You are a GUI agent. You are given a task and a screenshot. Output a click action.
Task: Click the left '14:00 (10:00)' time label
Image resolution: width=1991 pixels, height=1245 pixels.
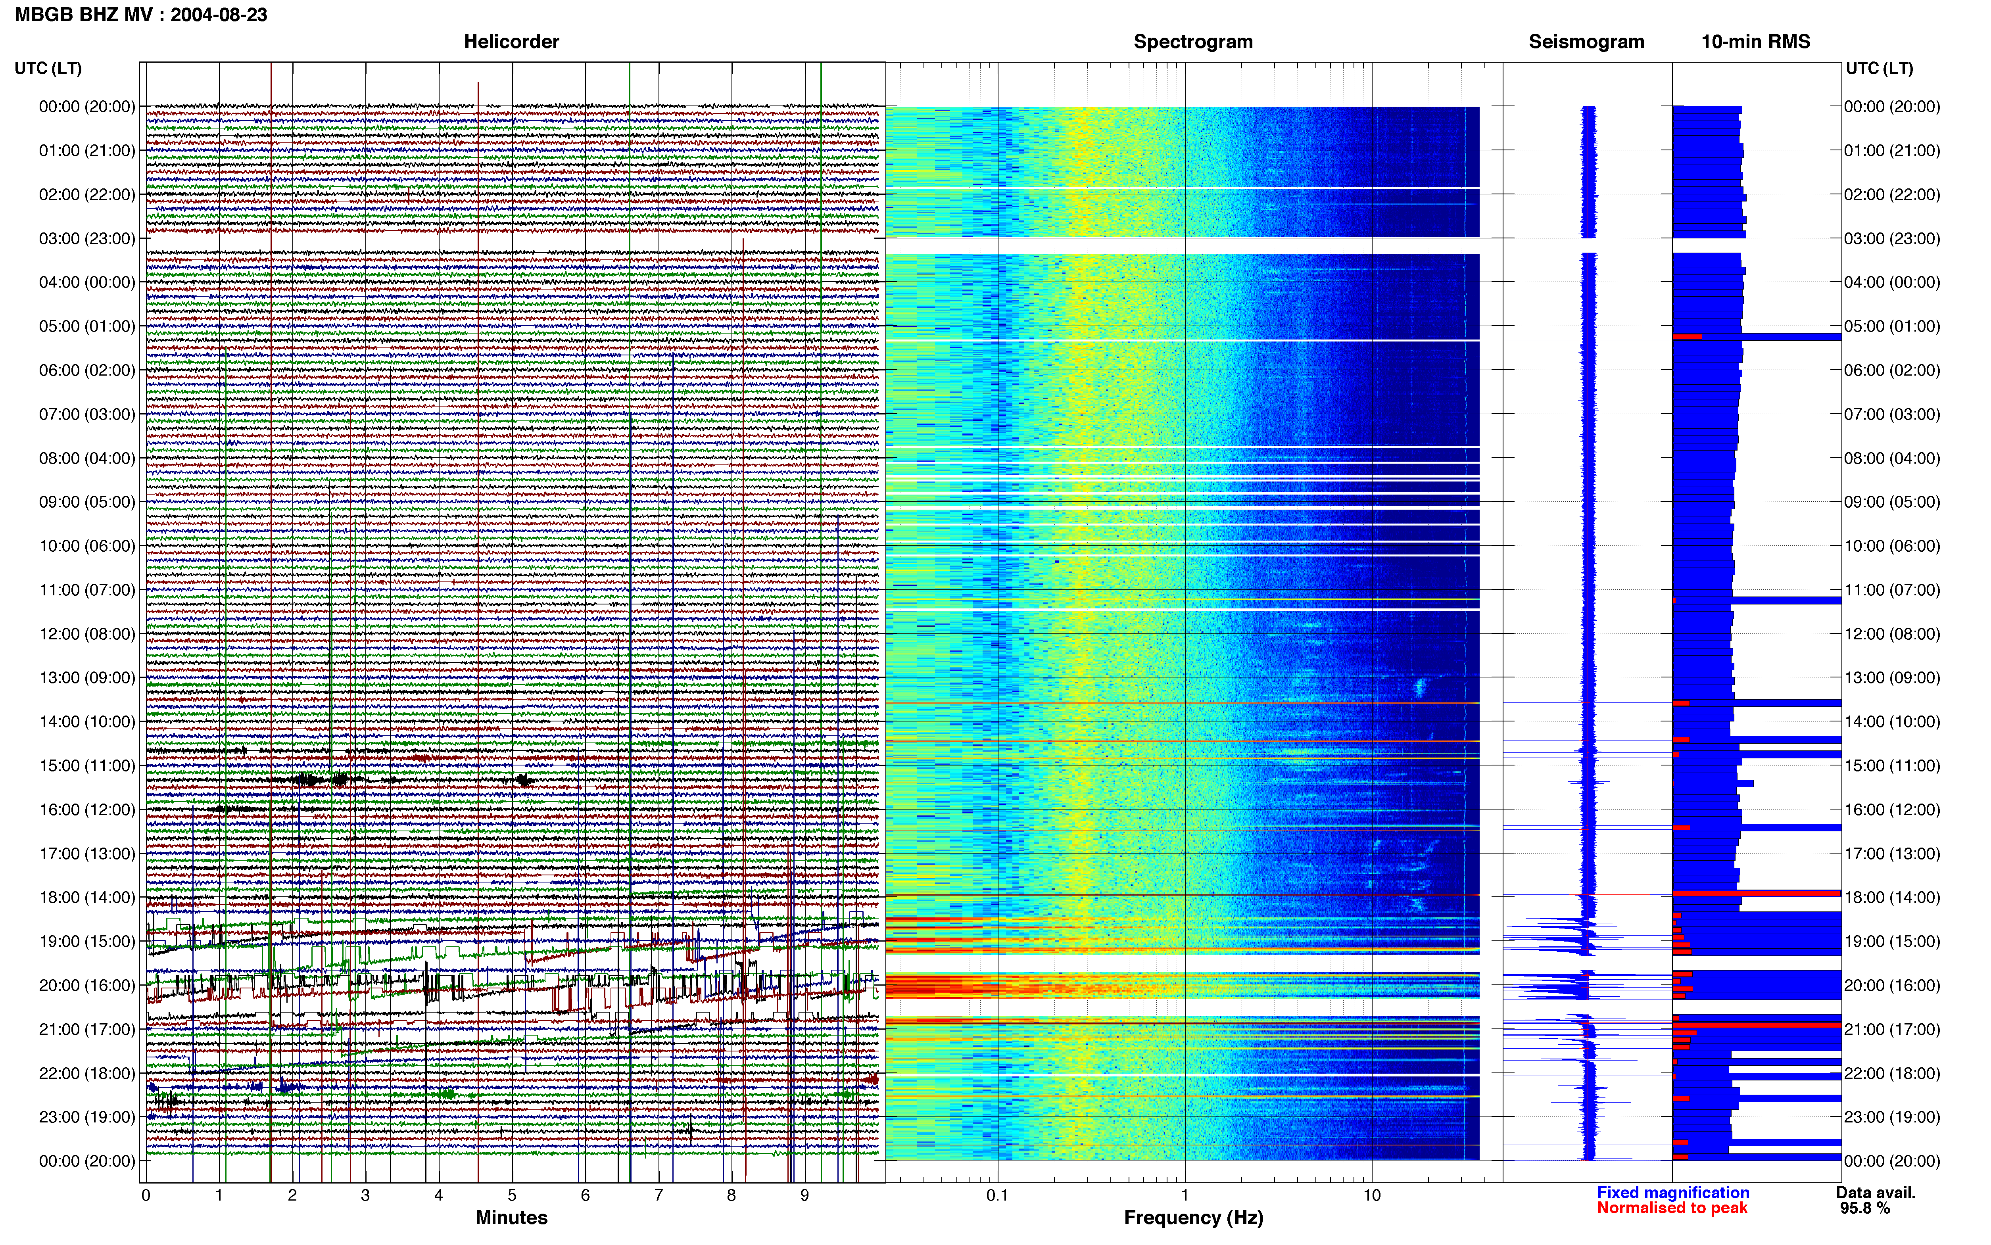[x=87, y=721]
